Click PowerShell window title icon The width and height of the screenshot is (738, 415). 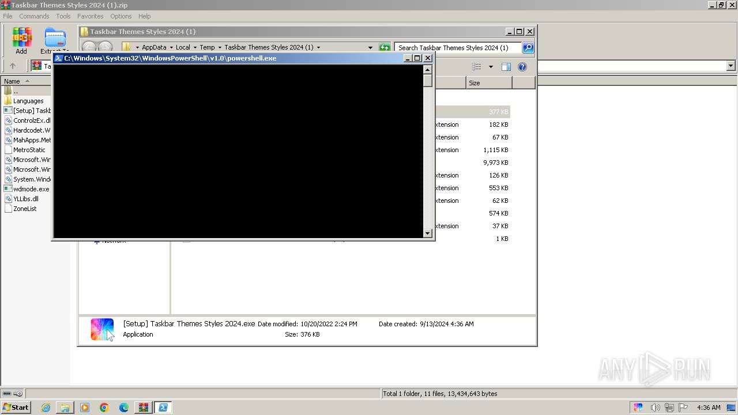[58, 58]
